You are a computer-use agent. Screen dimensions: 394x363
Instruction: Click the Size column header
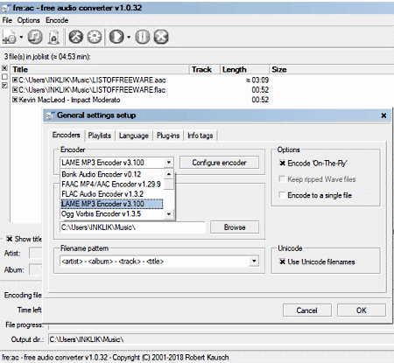pos(331,70)
